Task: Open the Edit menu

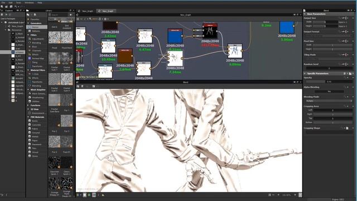Action: pyautogui.click(x=11, y=2)
